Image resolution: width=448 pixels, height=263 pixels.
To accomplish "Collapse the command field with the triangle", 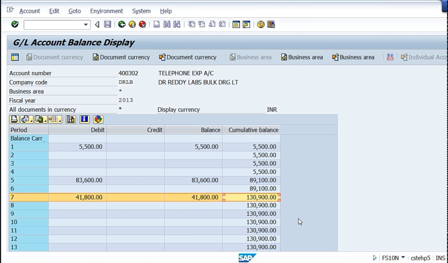I will pyautogui.click(x=97, y=24).
